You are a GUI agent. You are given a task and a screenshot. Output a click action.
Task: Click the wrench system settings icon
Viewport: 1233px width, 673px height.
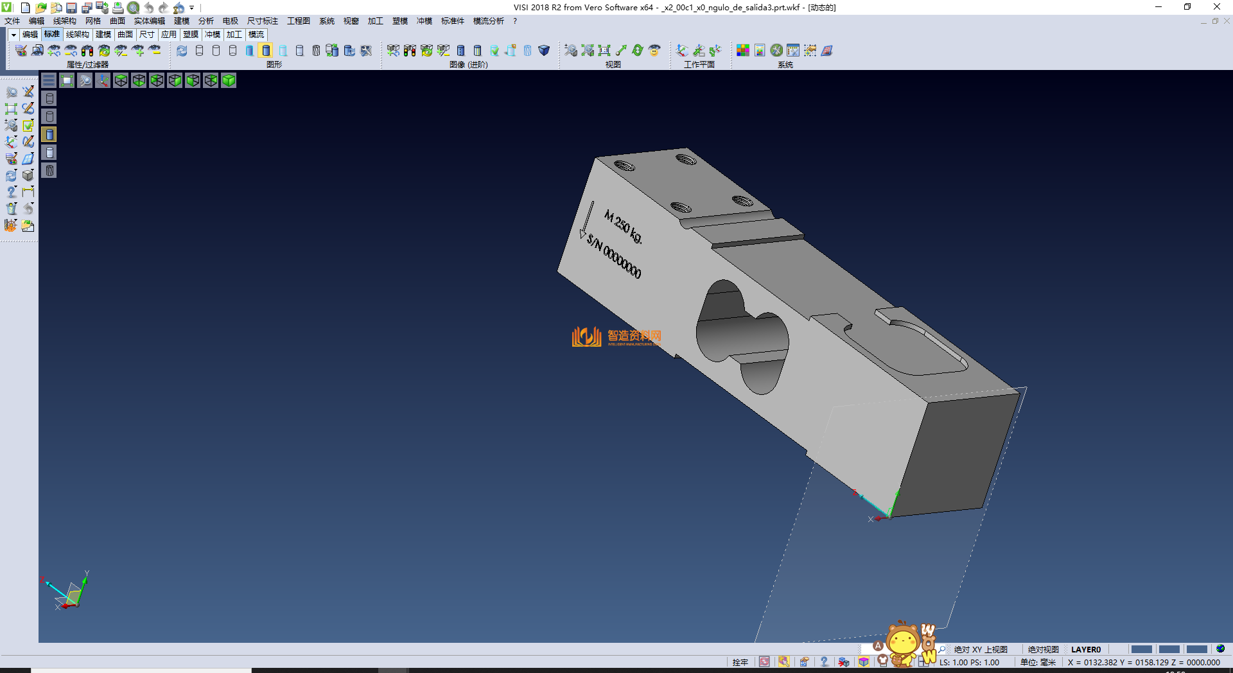tap(776, 51)
